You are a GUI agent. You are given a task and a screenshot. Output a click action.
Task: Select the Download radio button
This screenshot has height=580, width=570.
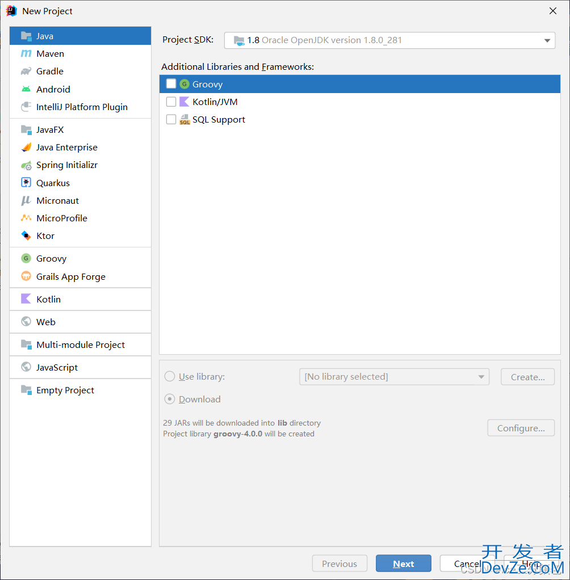pos(170,399)
